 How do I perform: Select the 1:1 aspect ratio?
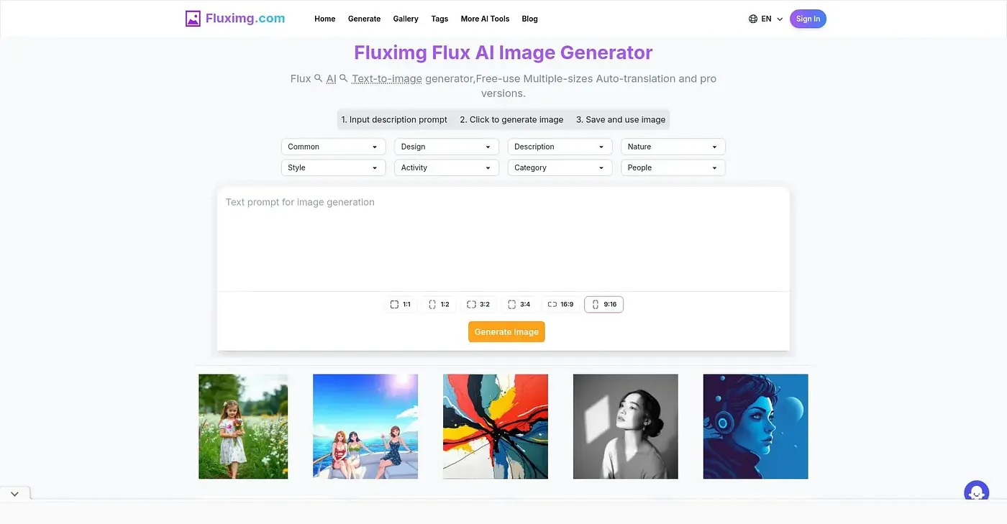tap(400, 304)
